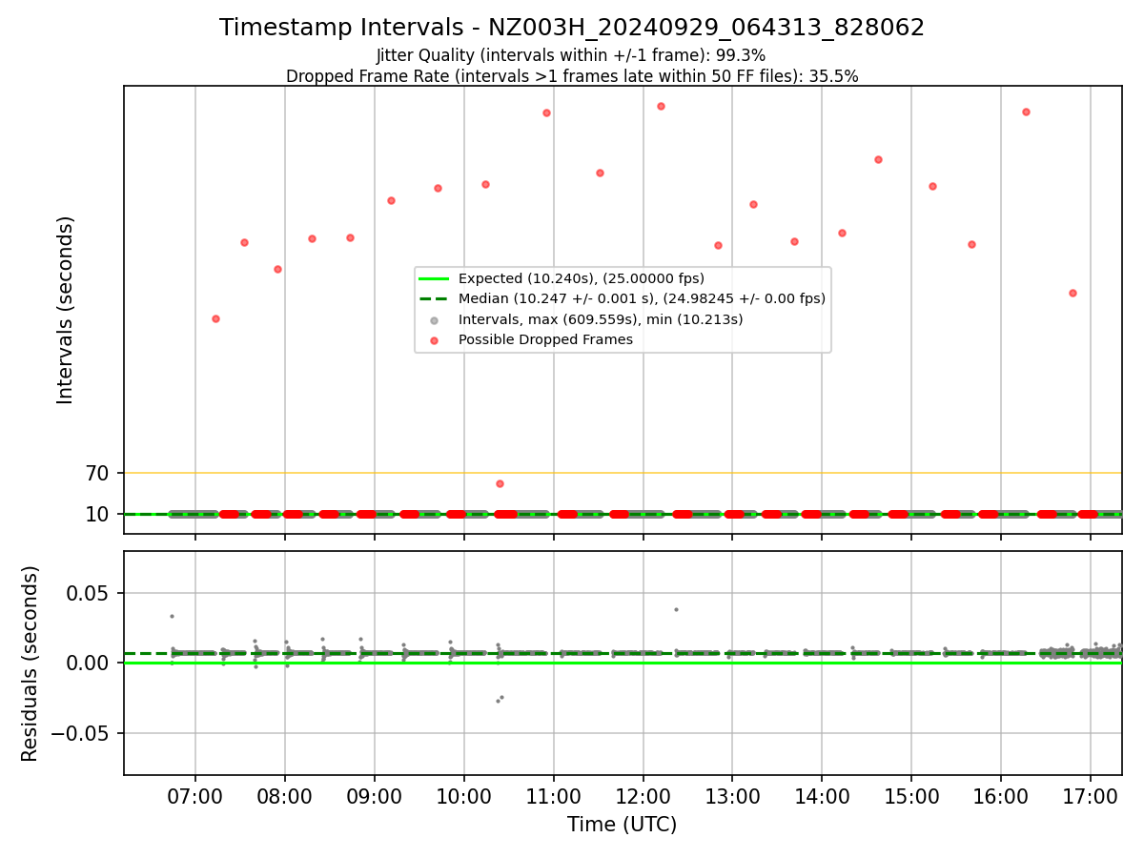
Task: Click the solid green line sample in legend
Action: (434, 278)
